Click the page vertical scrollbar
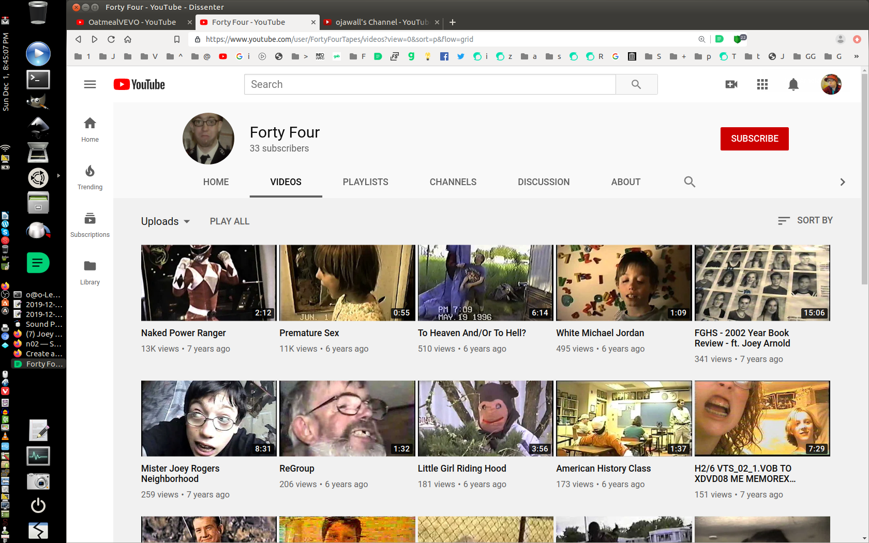The width and height of the screenshot is (869, 543). point(864,178)
